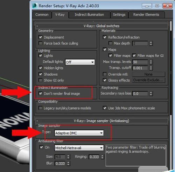Screen dimensions: 175x172
Task: Click Transp. cutoff spinner arrows
Action: click(151, 68)
